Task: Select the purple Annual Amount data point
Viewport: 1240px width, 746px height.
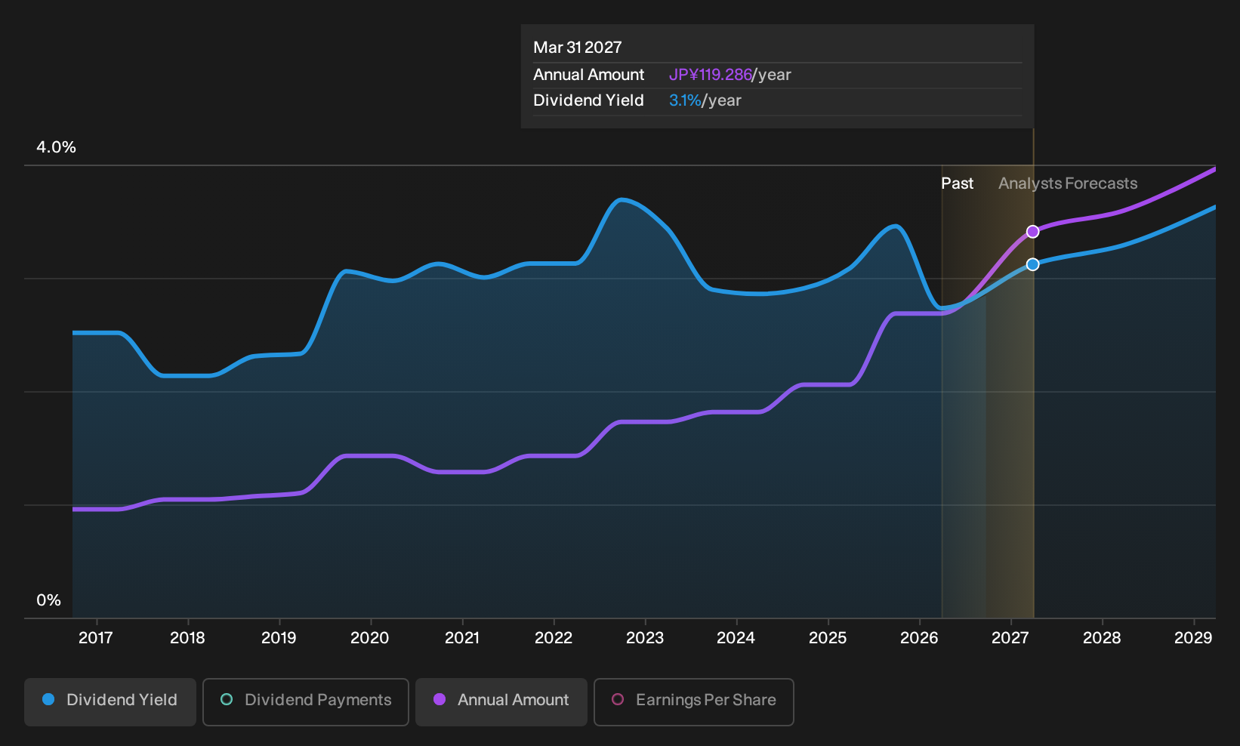Action: click(1032, 232)
